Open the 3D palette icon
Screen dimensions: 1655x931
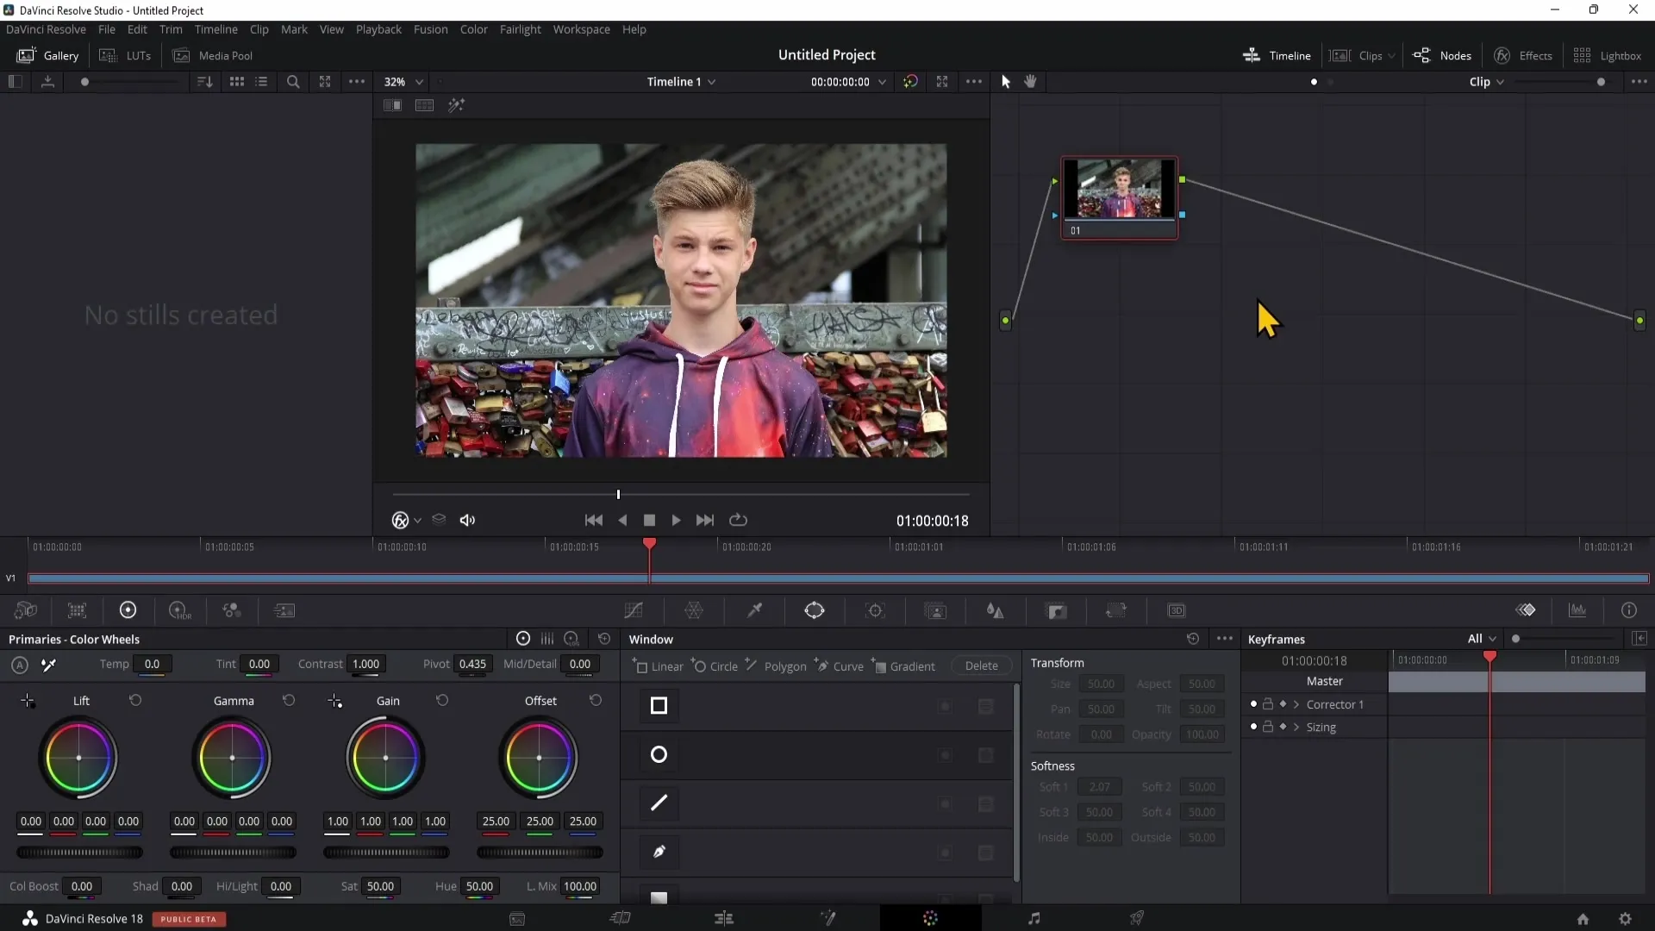click(1177, 610)
